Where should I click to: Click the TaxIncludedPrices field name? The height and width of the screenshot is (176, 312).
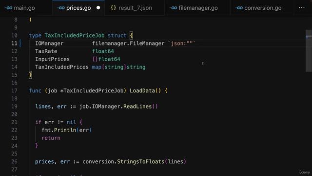62,67
